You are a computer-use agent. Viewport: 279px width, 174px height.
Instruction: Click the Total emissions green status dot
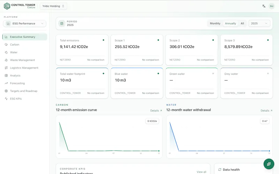pyautogui.click(x=103, y=40)
